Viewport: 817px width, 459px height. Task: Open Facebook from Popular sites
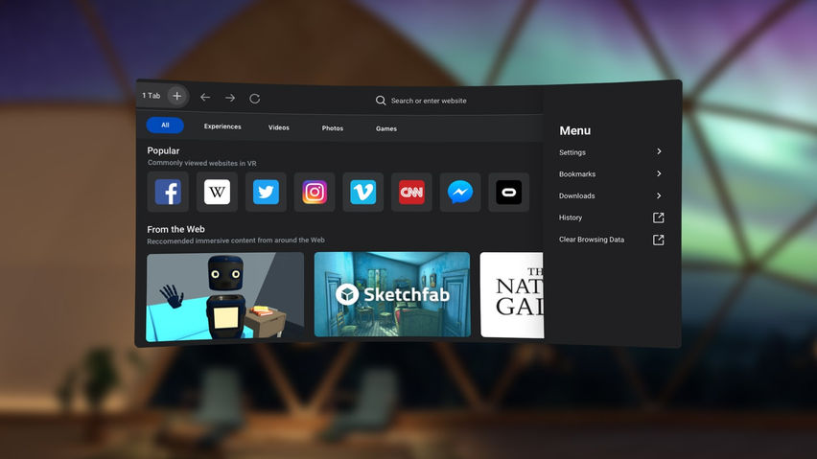click(x=168, y=192)
